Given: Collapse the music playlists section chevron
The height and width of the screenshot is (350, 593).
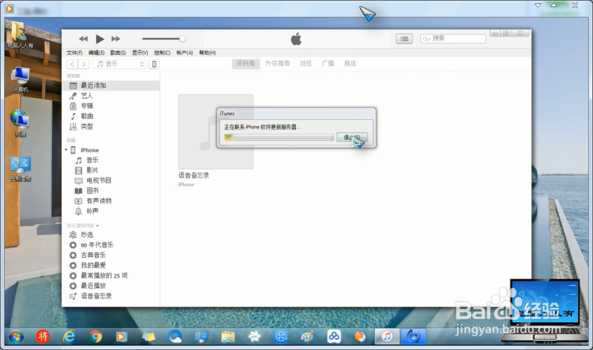Looking at the screenshot, I should [98, 226].
